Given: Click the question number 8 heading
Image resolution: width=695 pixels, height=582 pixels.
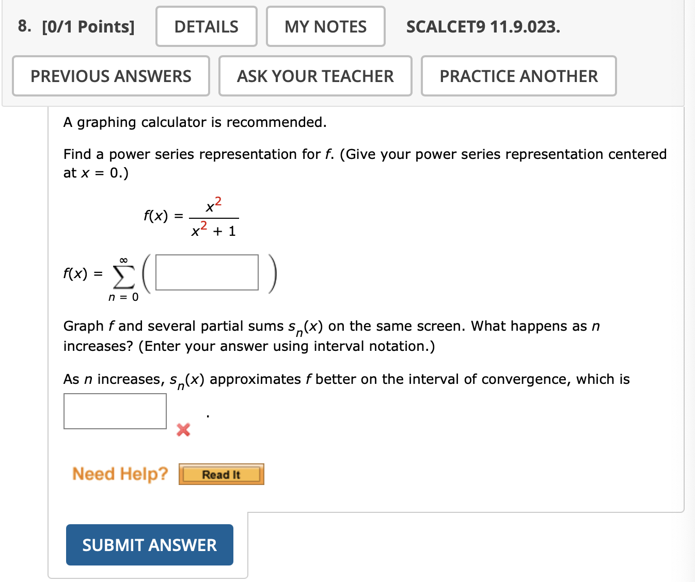Looking at the screenshot, I should tap(23, 26).
